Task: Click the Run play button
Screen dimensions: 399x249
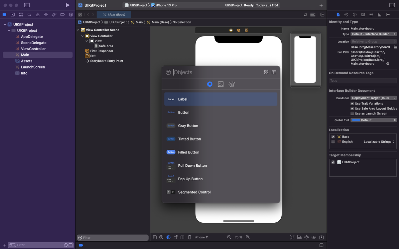Action: [67, 5]
